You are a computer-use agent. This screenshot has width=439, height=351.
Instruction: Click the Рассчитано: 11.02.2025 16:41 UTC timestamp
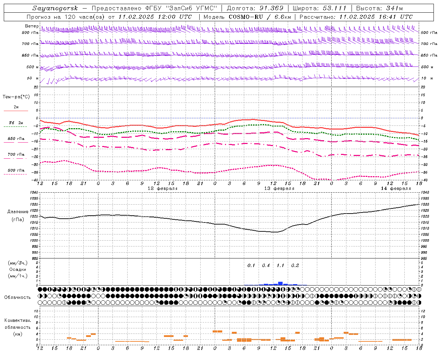pos(356,17)
